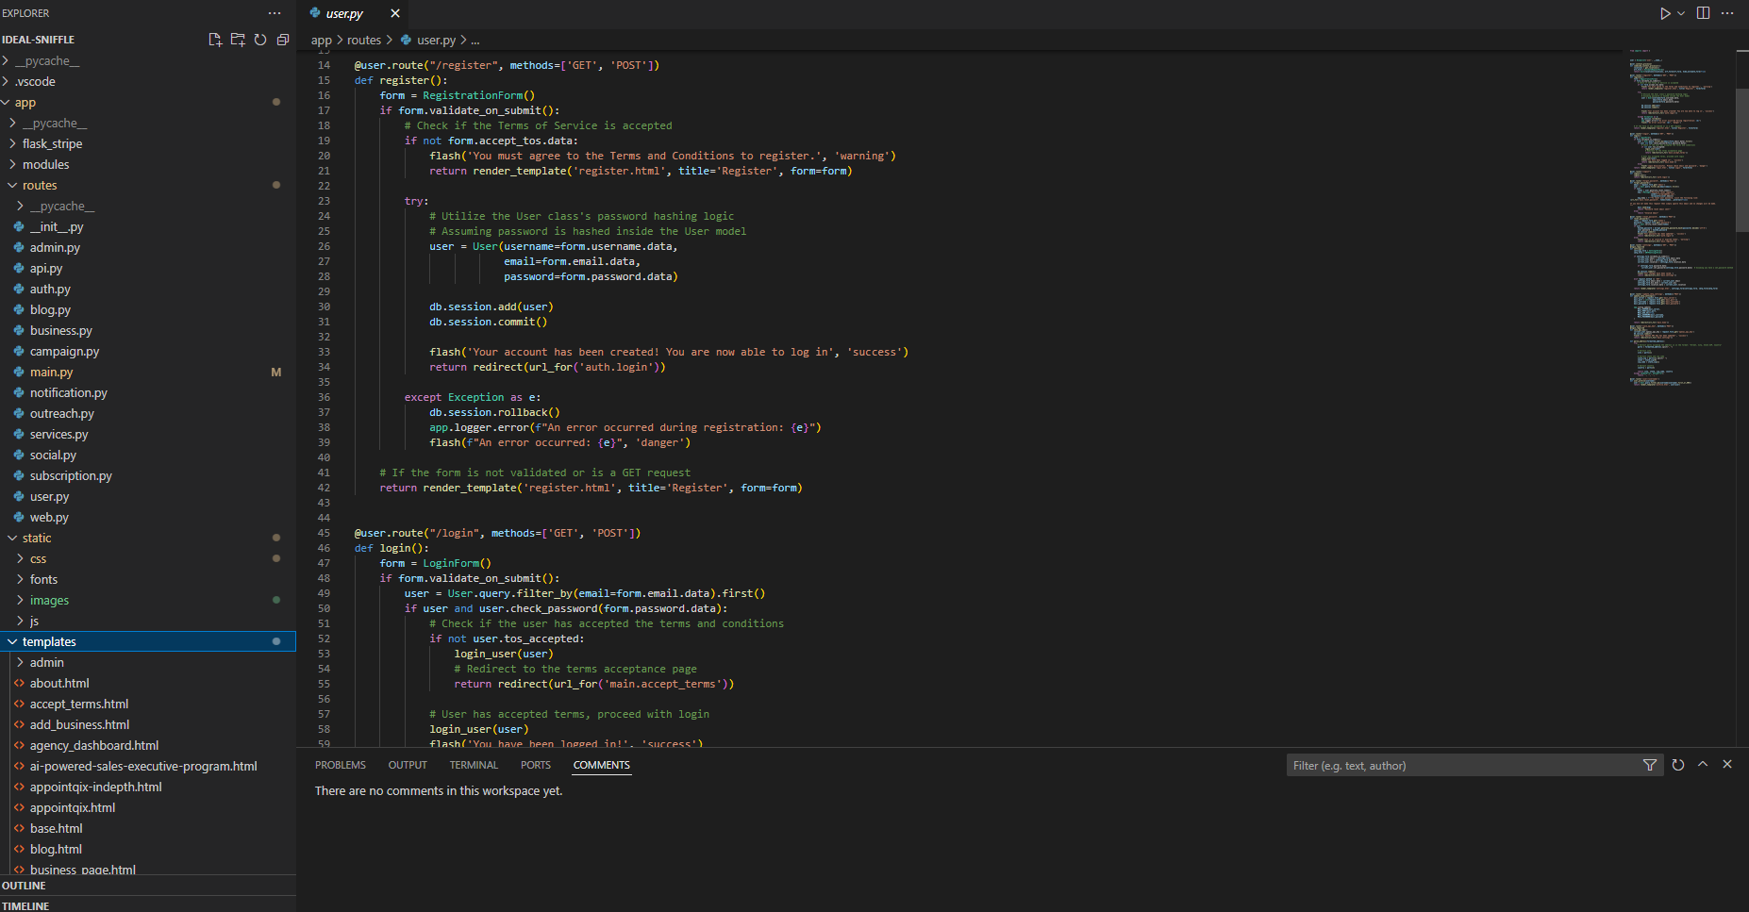Open the run options dropdown arrow
This screenshot has height=912, width=1749.
[x=1681, y=13]
